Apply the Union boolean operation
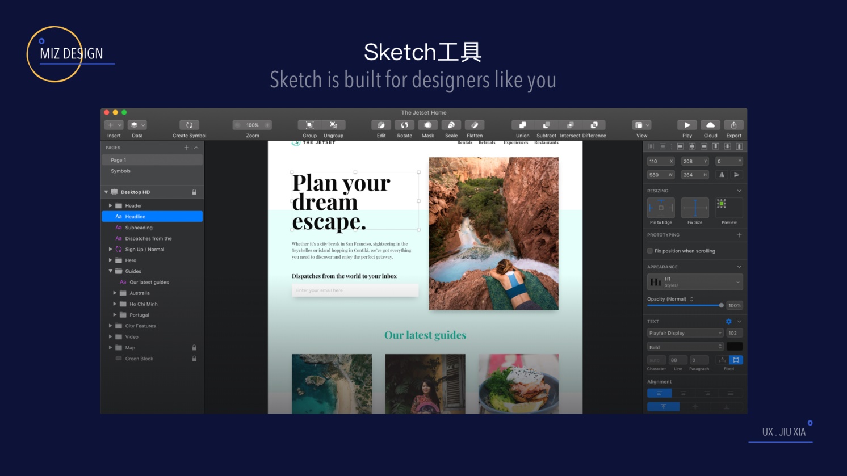The width and height of the screenshot is (847, 476). [x=522, y=125]
